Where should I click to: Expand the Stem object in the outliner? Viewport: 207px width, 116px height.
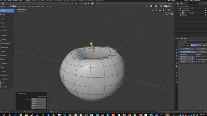pos(180,13)
